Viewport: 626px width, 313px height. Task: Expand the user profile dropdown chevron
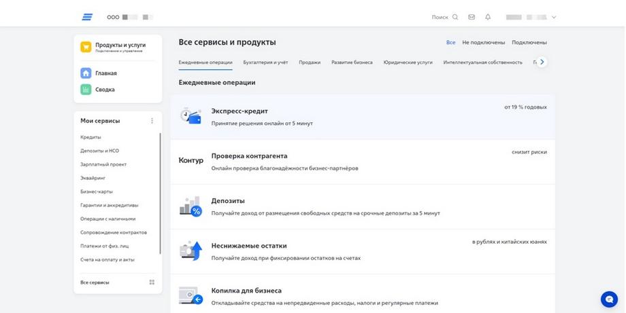554,17
